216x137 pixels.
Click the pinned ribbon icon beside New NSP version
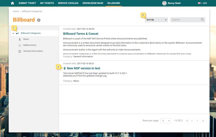pyautogui.click(x=65, y=68)
